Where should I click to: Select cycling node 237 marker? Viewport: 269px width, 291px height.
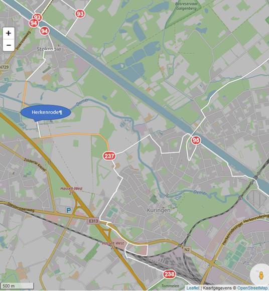point(109,156)
